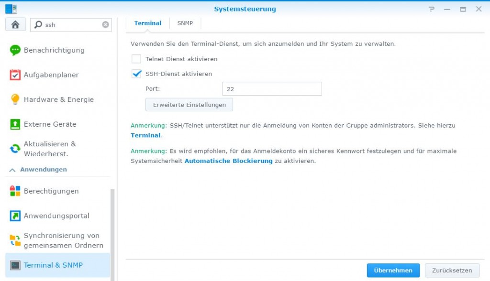Open Erweiterte Einstellungen
This screenshot has width=490, height=281.
189,105
